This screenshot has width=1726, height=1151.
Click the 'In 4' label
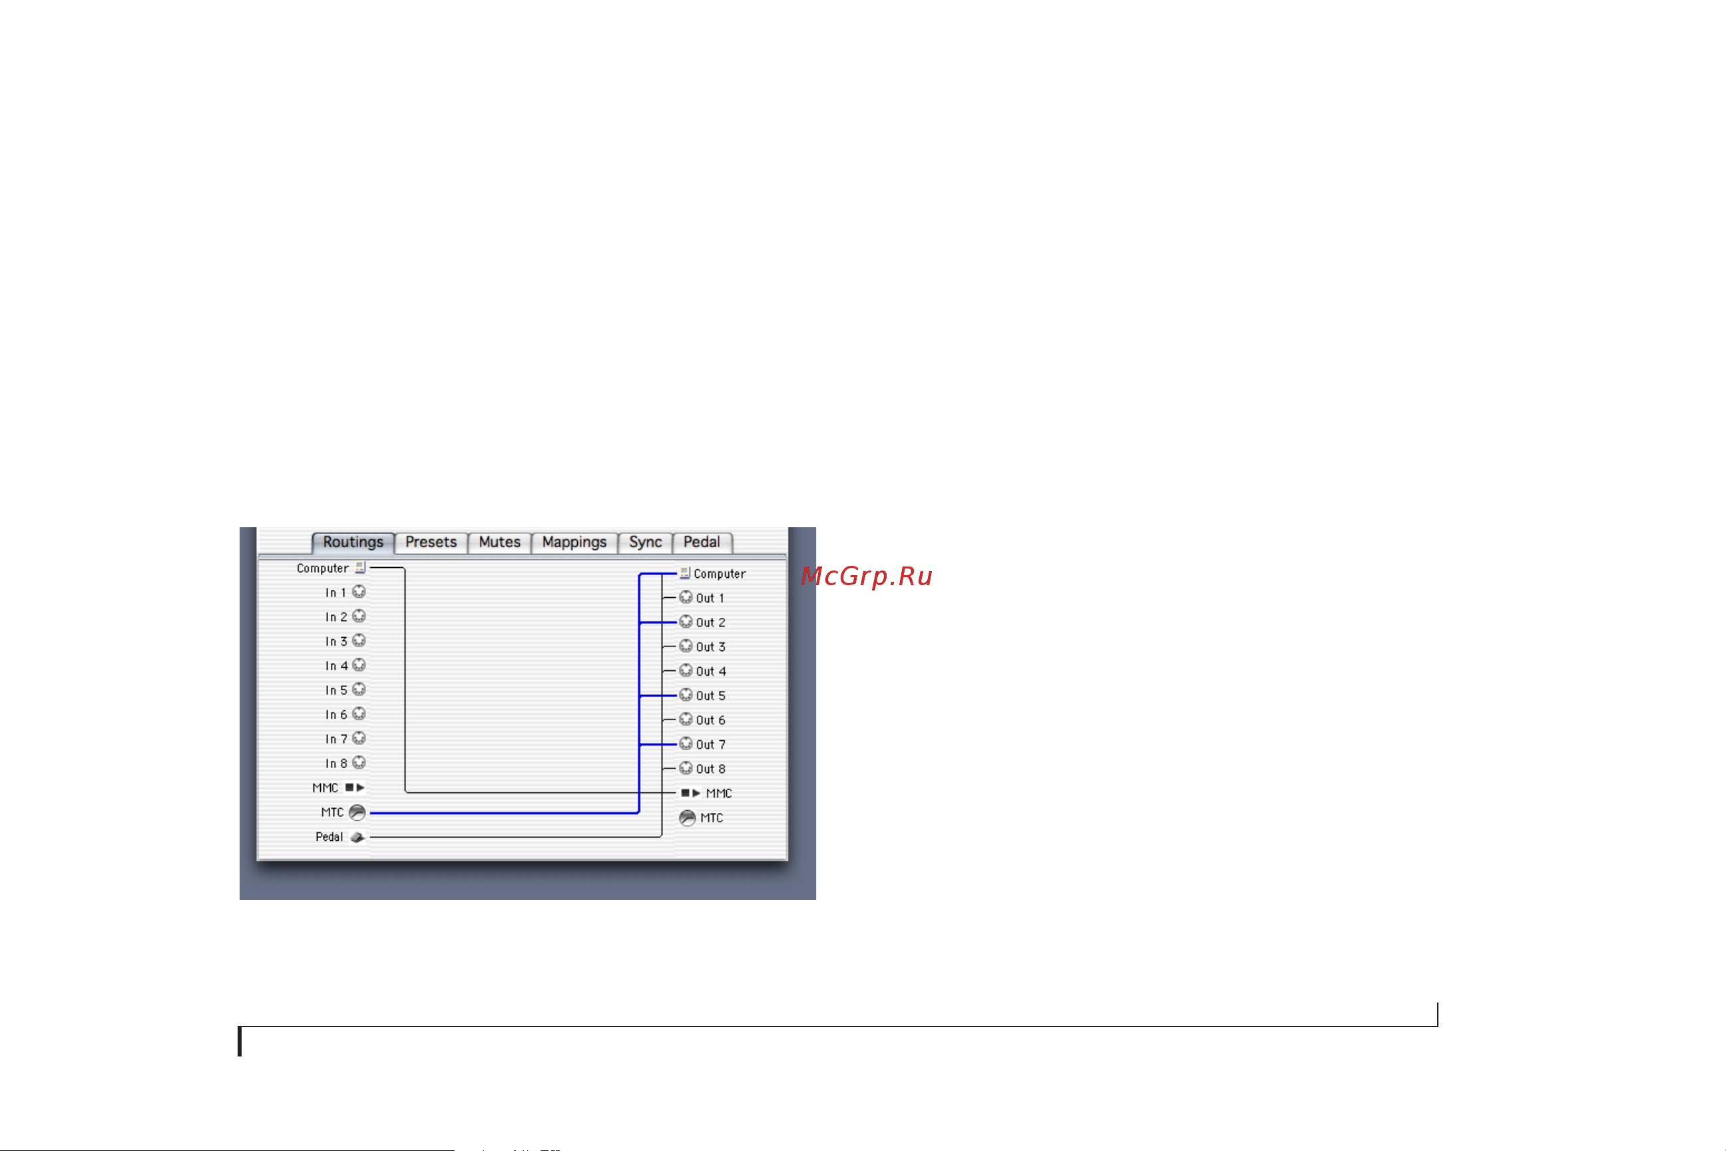pyautogui.click(x=336, y=666)
